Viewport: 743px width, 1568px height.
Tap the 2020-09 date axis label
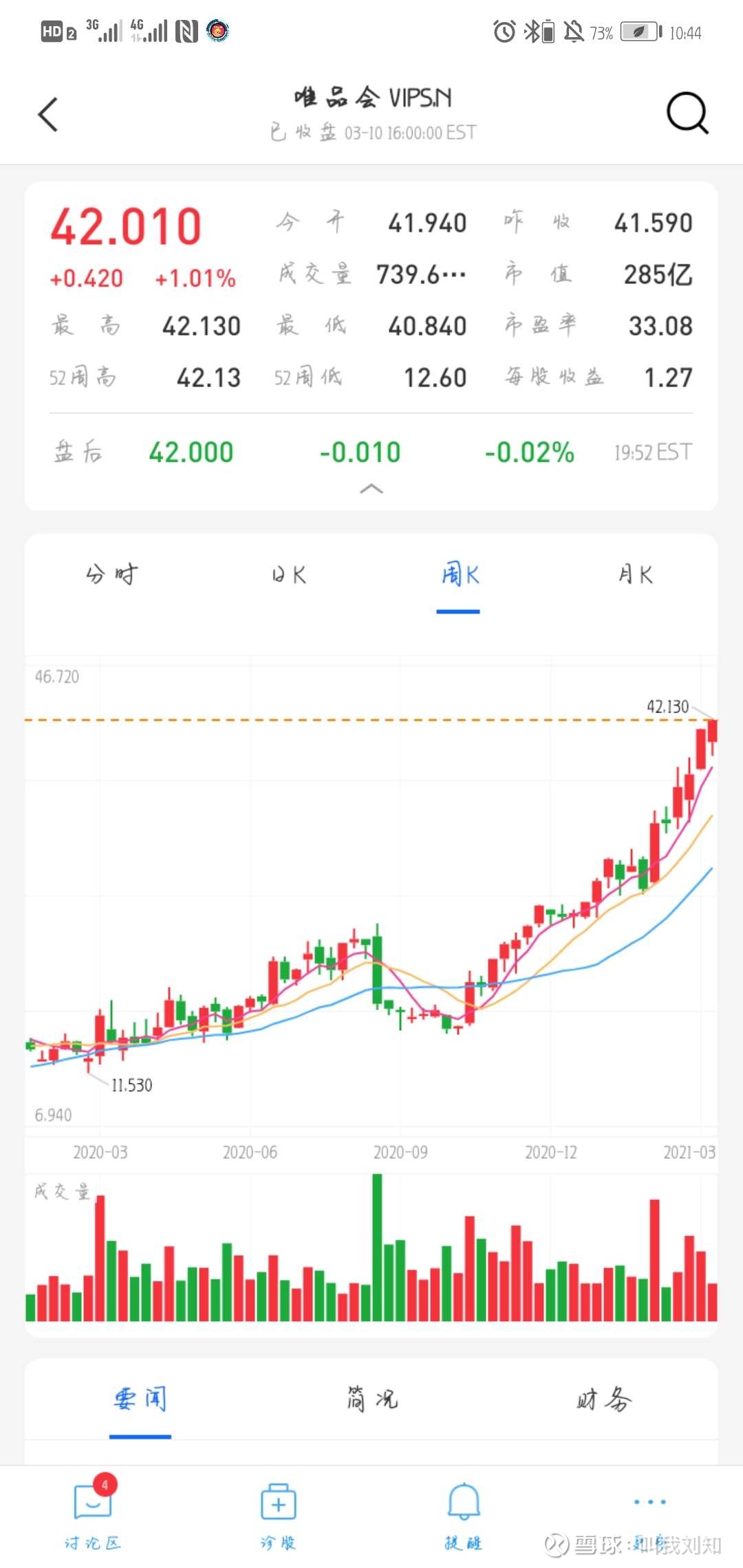click(400, 1152)
